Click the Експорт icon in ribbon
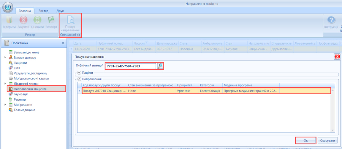Image resolution: width=342 pixels, height=149 pixels. click(x=51, y=20)
